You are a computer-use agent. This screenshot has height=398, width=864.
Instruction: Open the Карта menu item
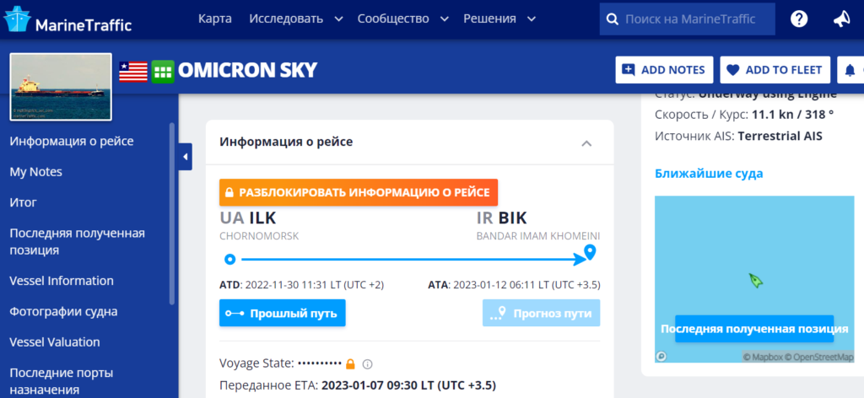215,19
